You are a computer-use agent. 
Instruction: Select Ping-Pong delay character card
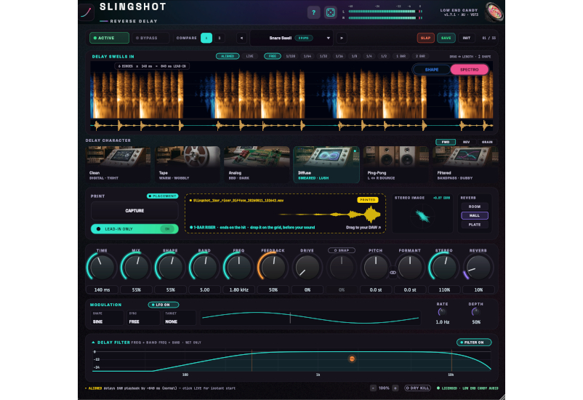(395, 164)
